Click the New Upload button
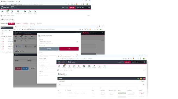 [62, 81]
